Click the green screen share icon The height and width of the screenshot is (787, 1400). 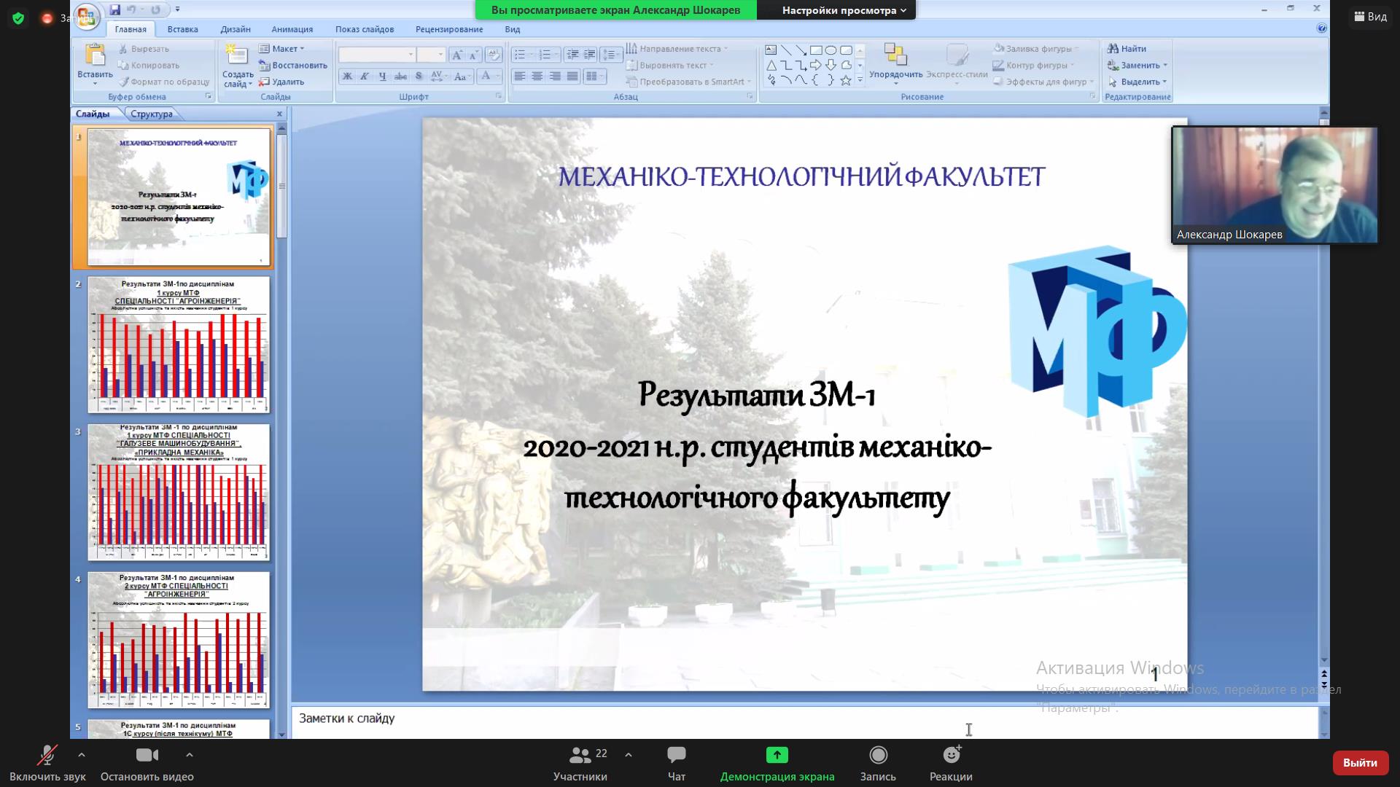[x=777, y=755]
